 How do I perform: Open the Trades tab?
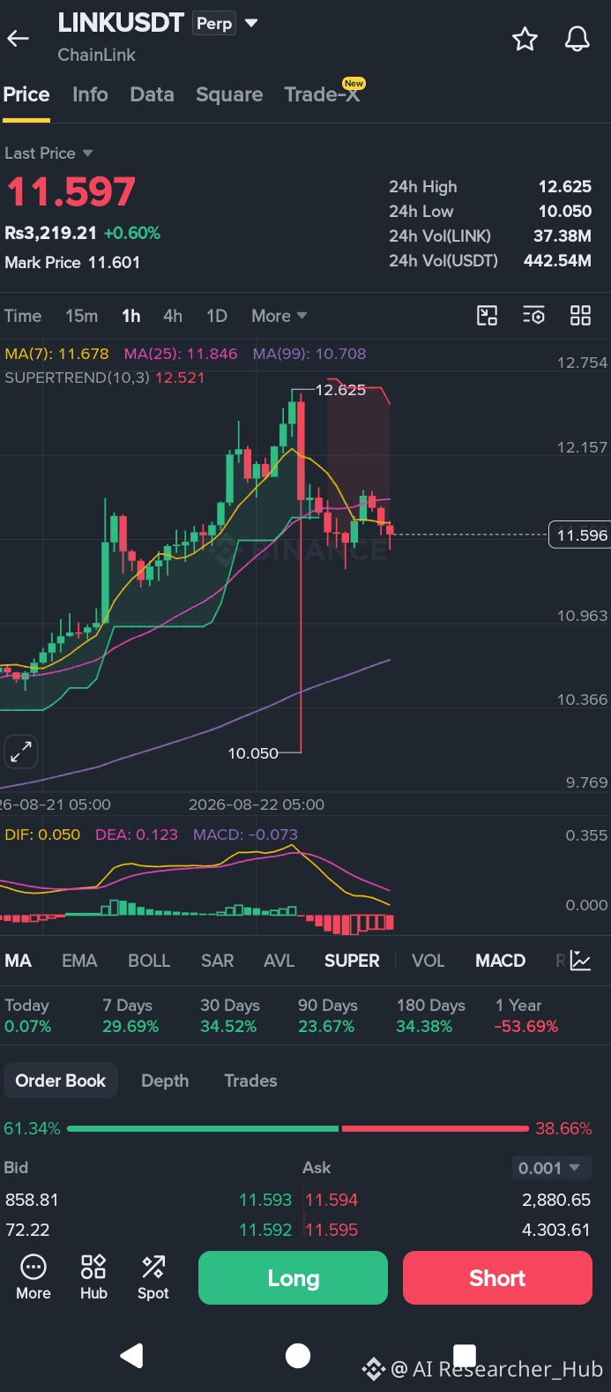click(x=250, y=1081)
